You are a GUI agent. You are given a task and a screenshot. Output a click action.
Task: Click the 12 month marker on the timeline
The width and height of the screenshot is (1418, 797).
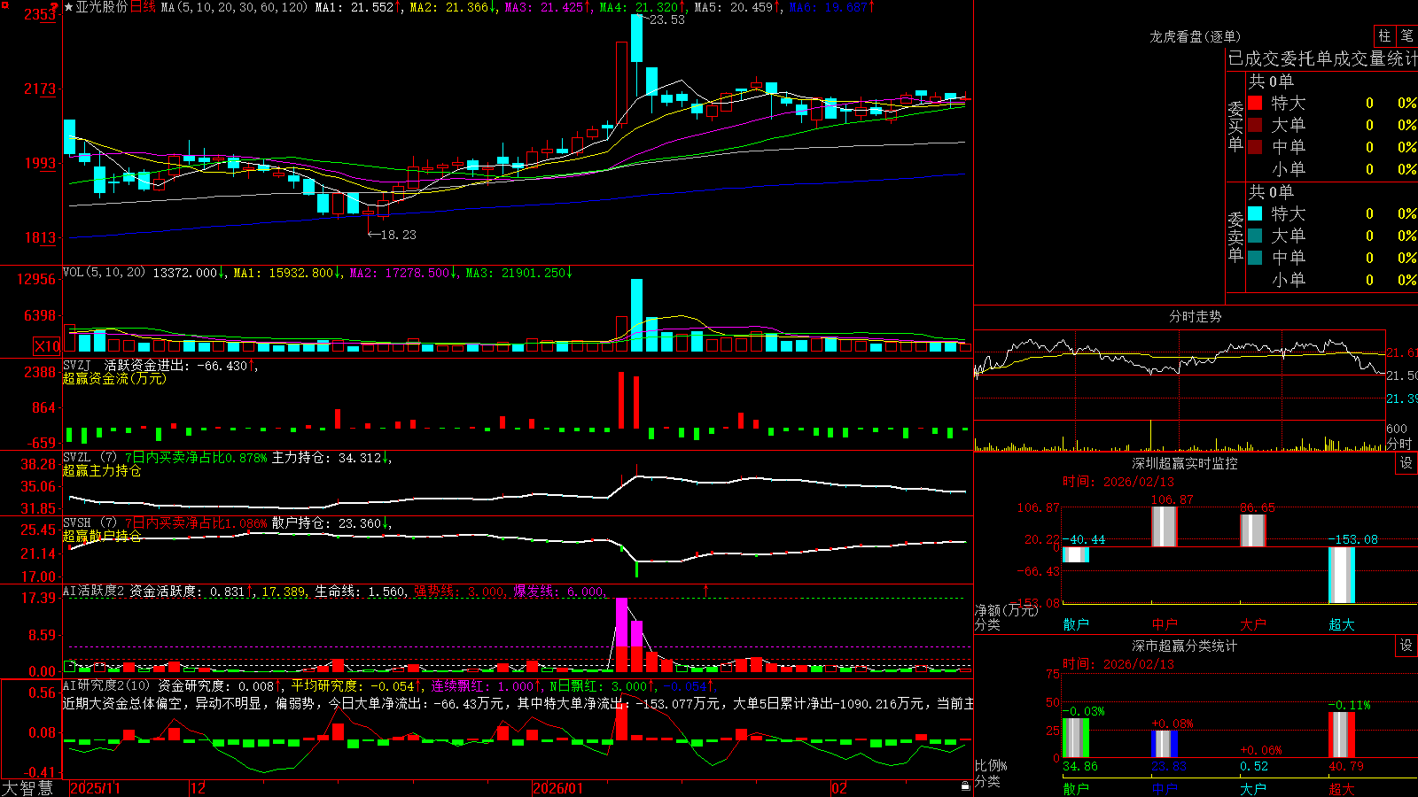click(x=198, y=788)
